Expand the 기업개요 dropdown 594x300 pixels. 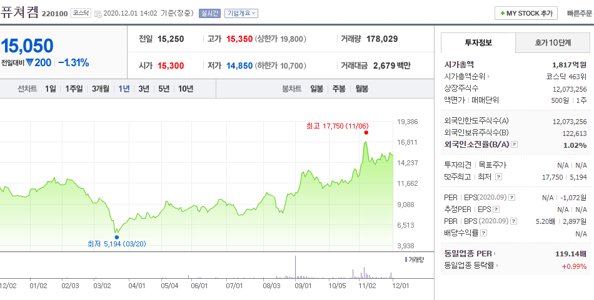(x=241, y=13)
